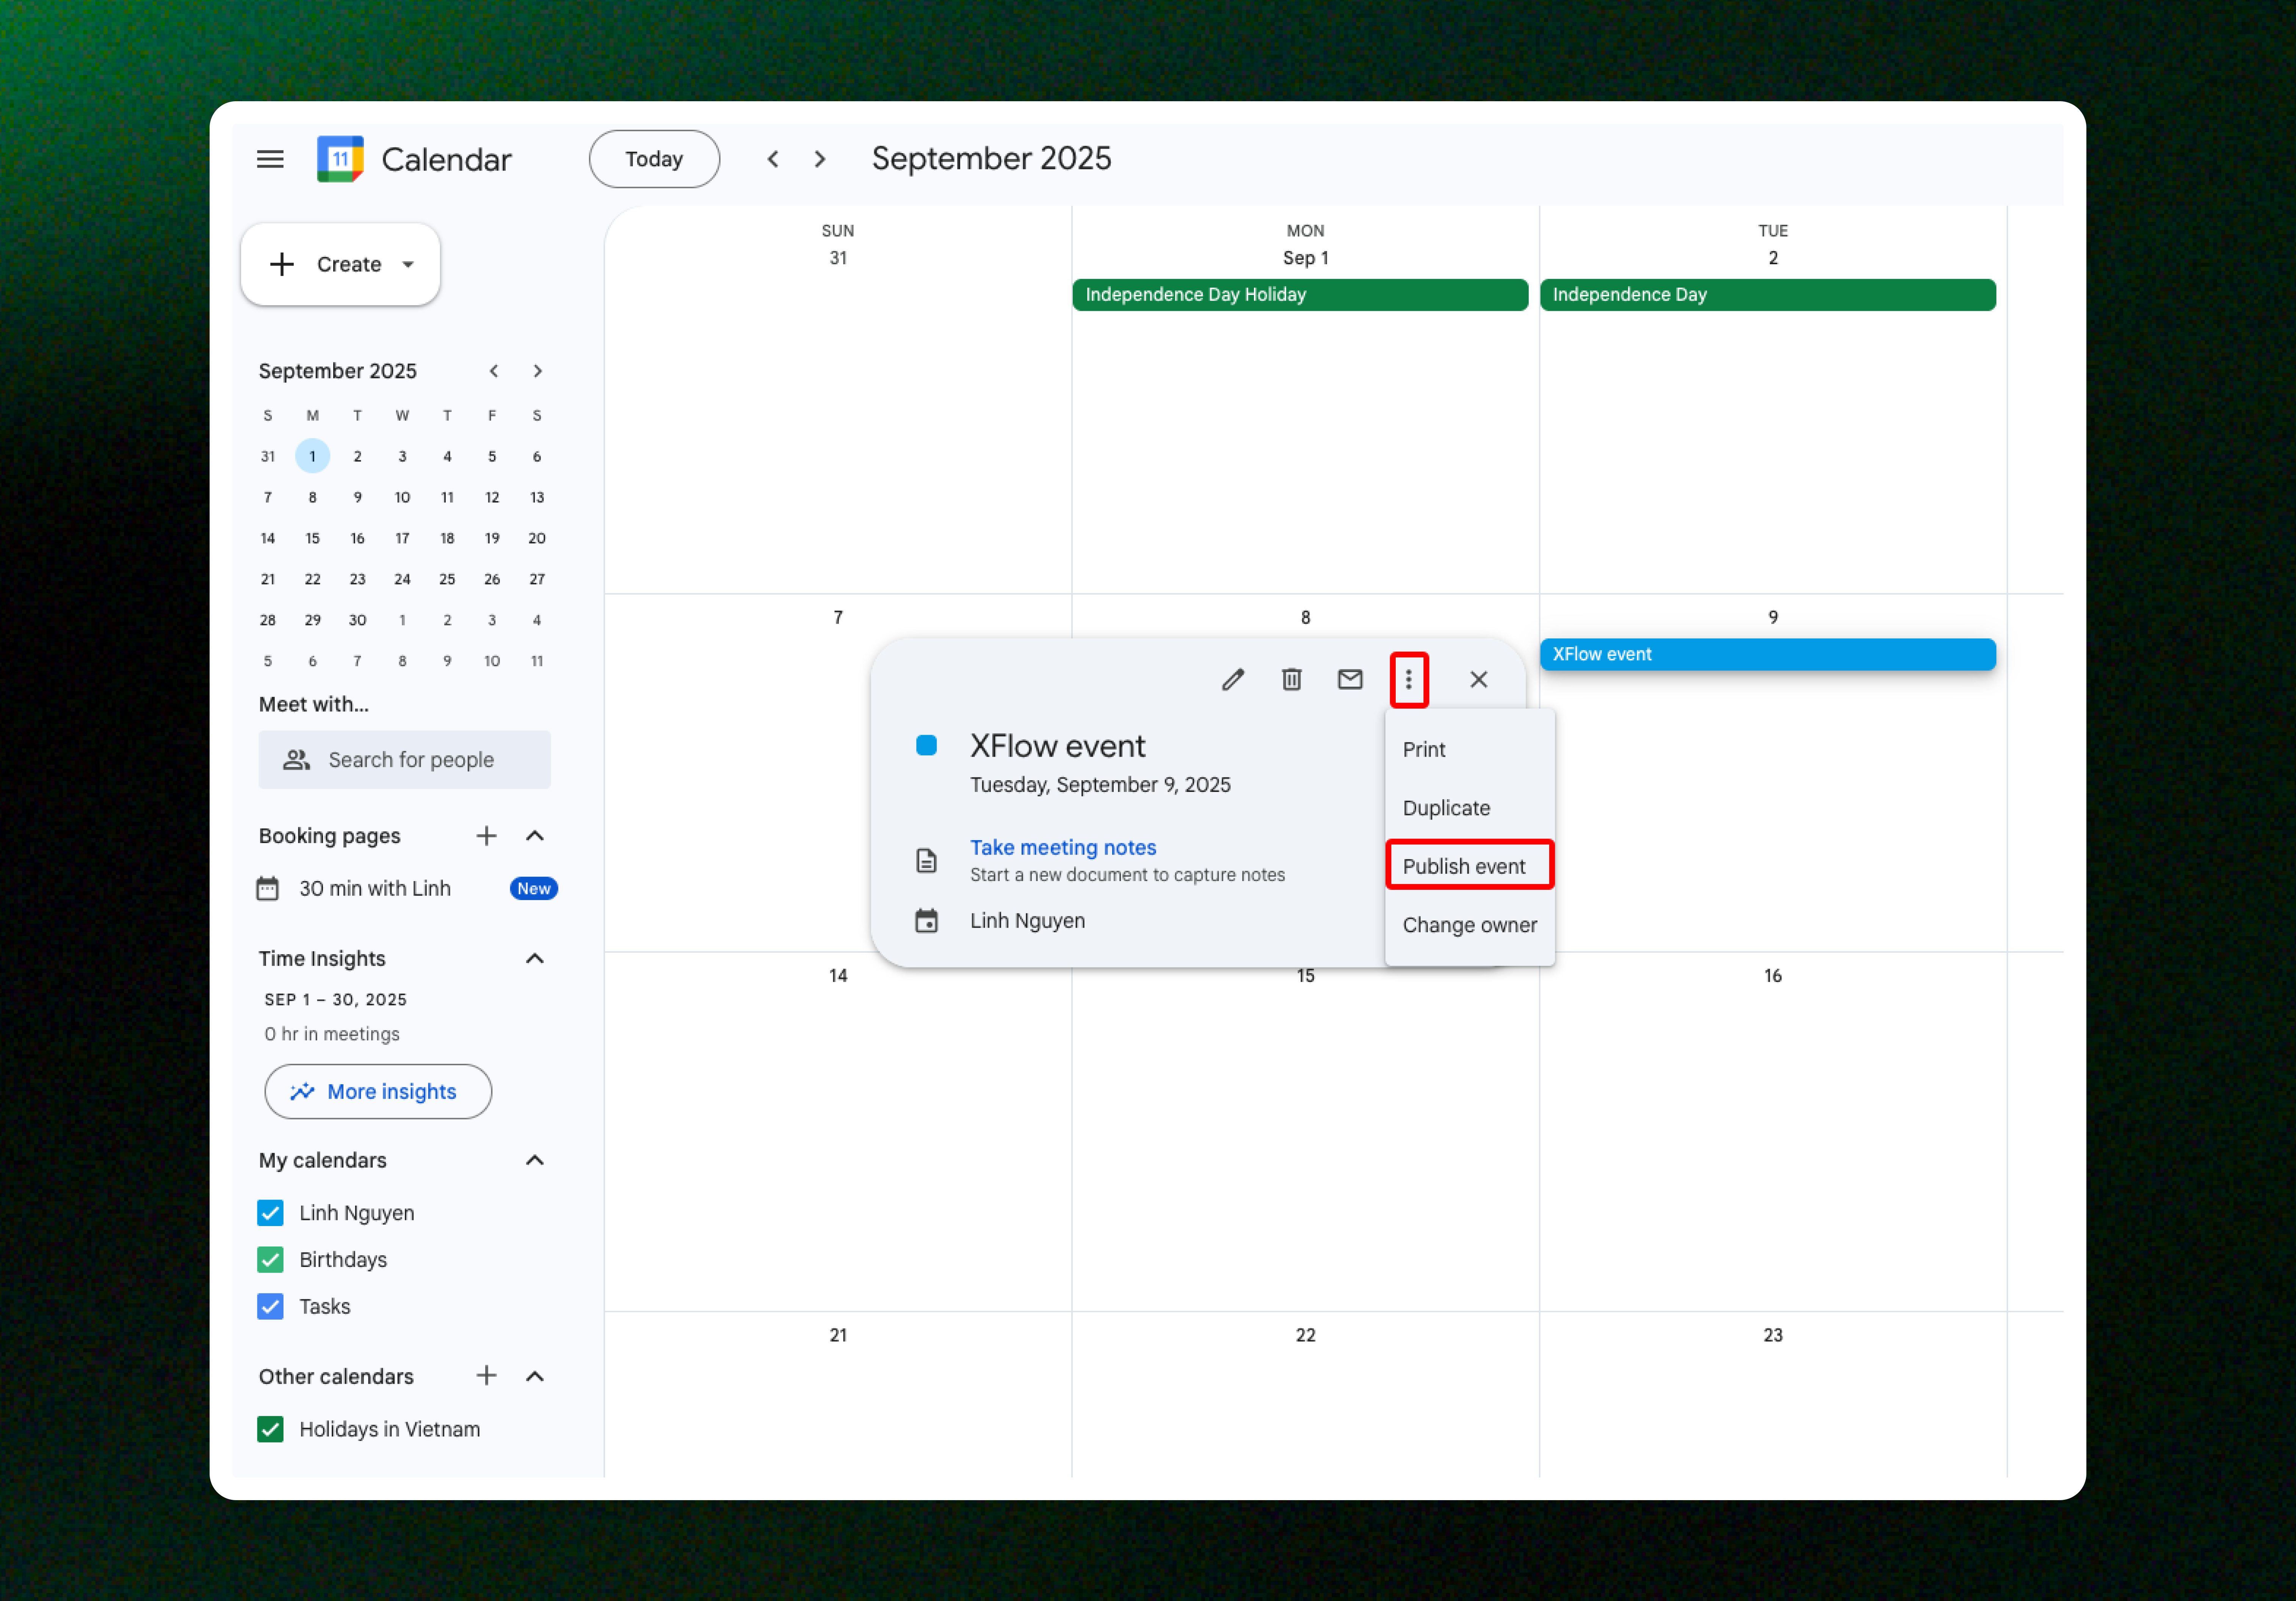Viewport: 2296px width, 1601px height.
Task: Go to next month in header
Action: pos(820,159)
